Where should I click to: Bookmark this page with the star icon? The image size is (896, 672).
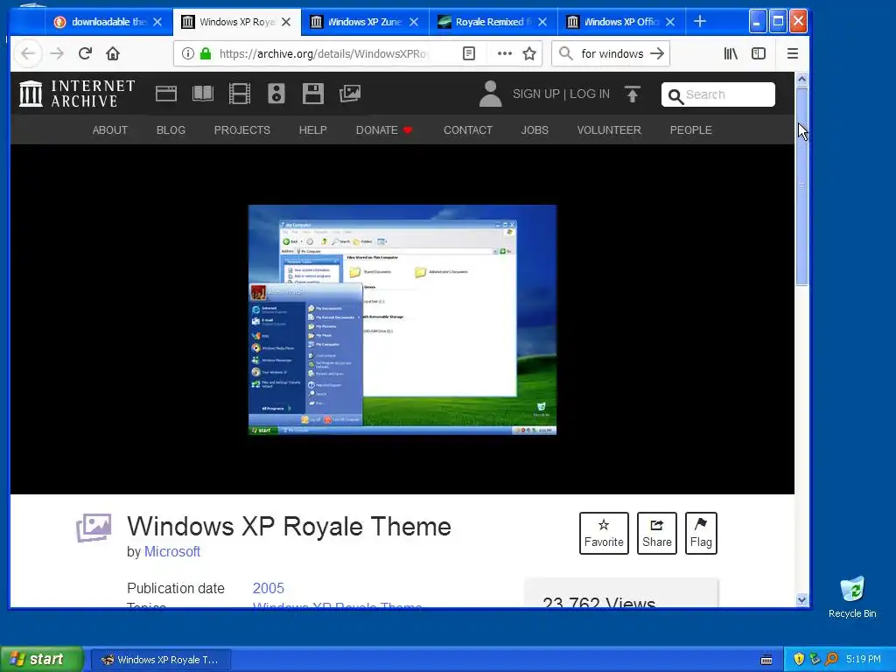529,53
